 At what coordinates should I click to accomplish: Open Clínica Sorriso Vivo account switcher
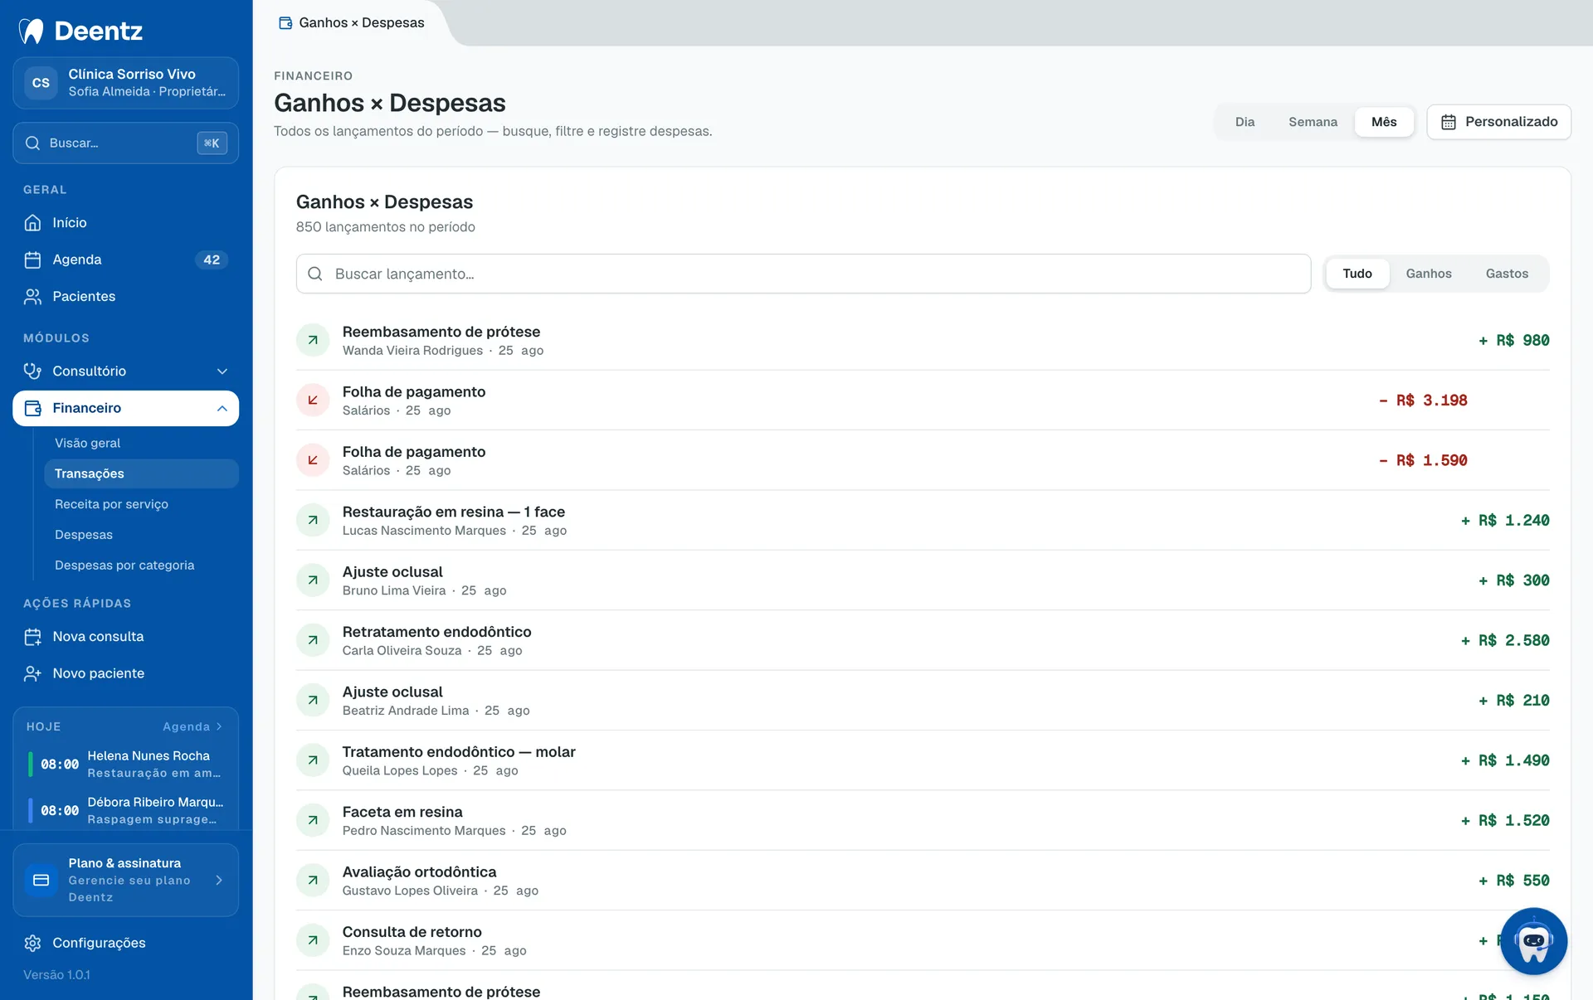click(125, 83)
